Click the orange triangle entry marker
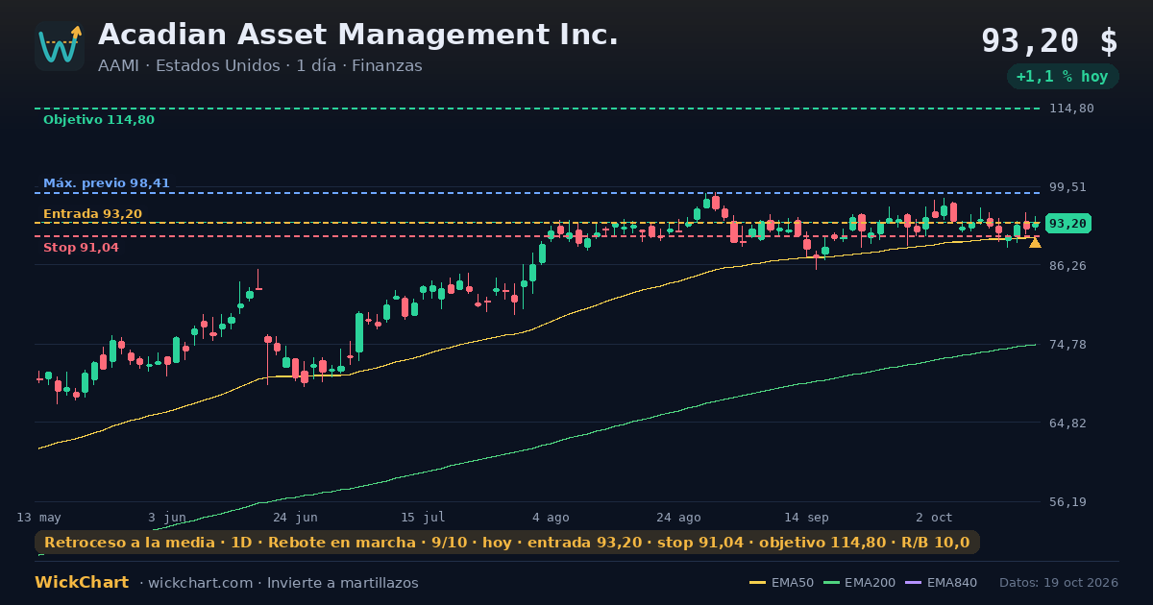The image size is (1153, 605). (x=1035, y=242)
